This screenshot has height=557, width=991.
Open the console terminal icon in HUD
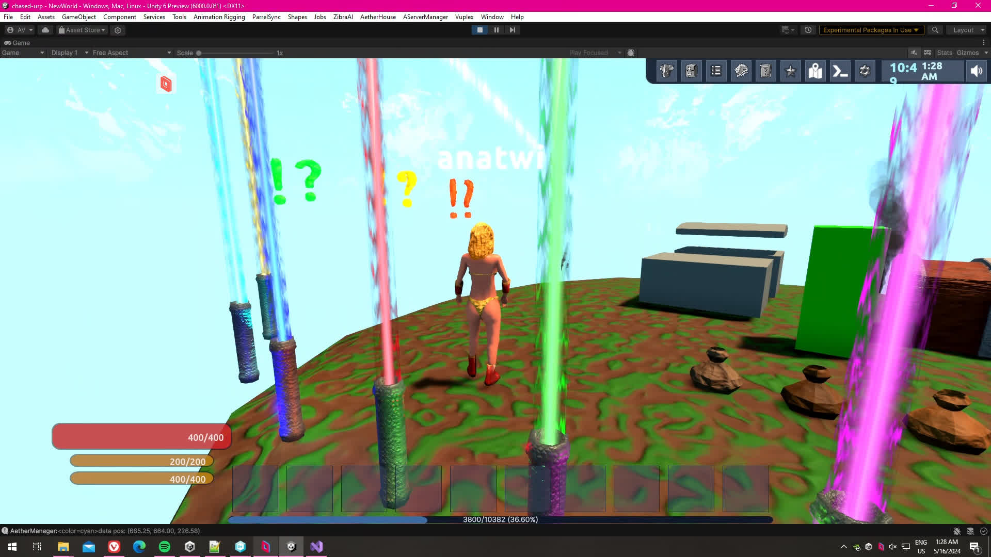[x=840, y=71]
